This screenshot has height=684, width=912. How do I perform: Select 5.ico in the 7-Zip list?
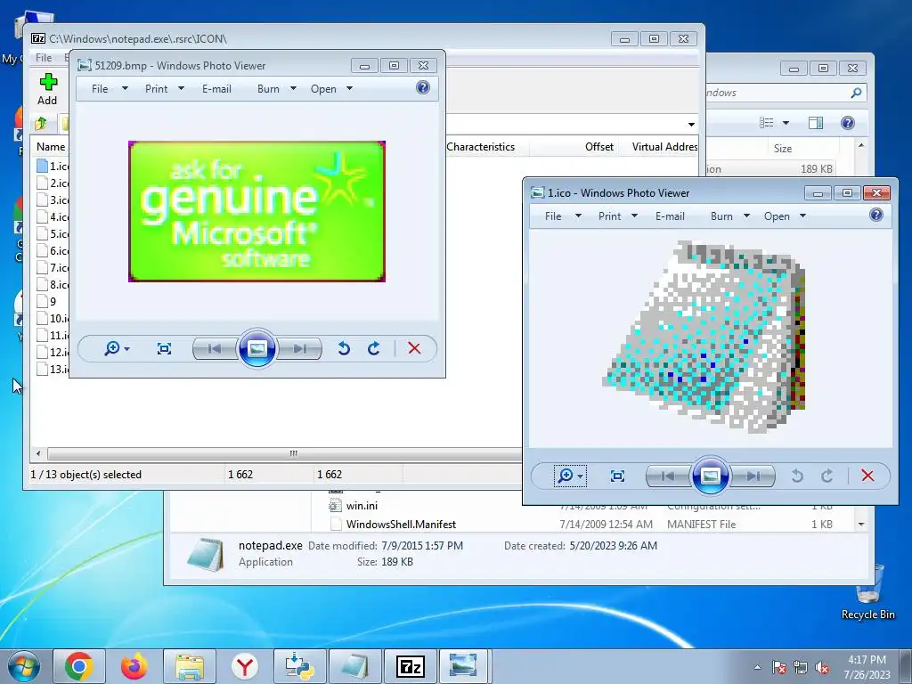coord(53,234)
